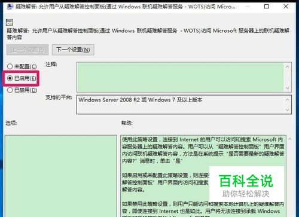Viewport: 299px width, 217px height.
Task: Click the policy setting icon below title
Action: [10, 22]
